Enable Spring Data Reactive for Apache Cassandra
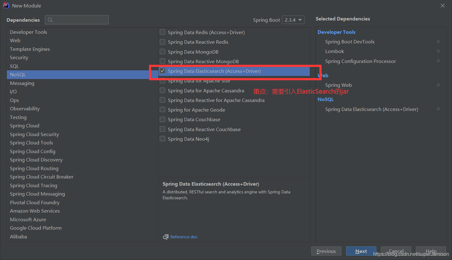Screen dimensions: 452x260 [162, 100]
